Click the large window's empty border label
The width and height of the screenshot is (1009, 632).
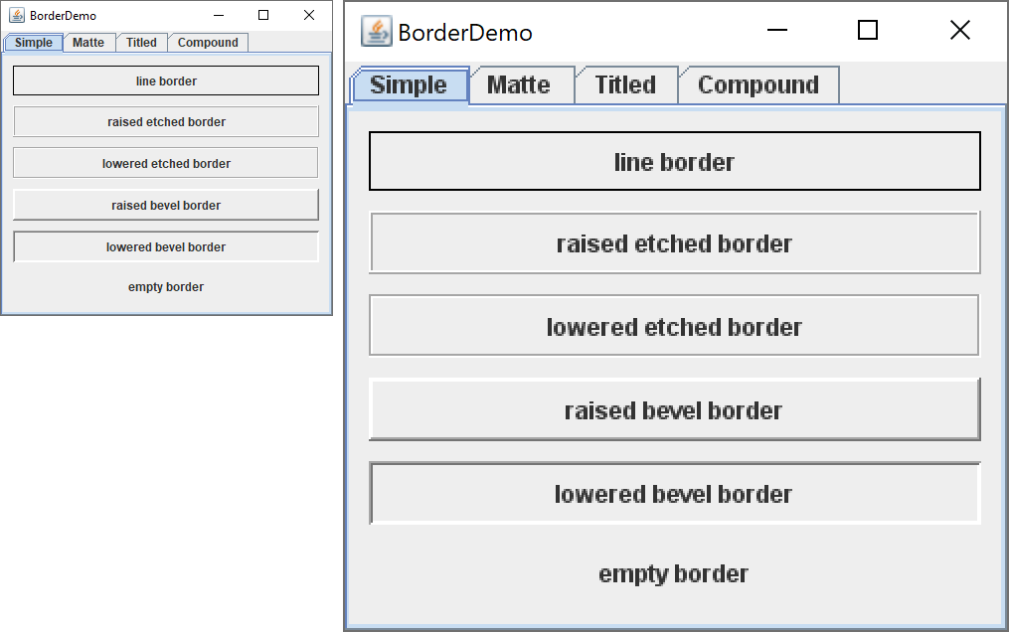674,573
